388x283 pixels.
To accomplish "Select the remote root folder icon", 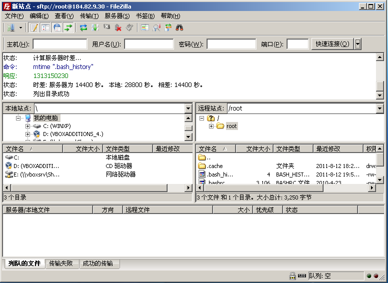I will tap(220, 126).
